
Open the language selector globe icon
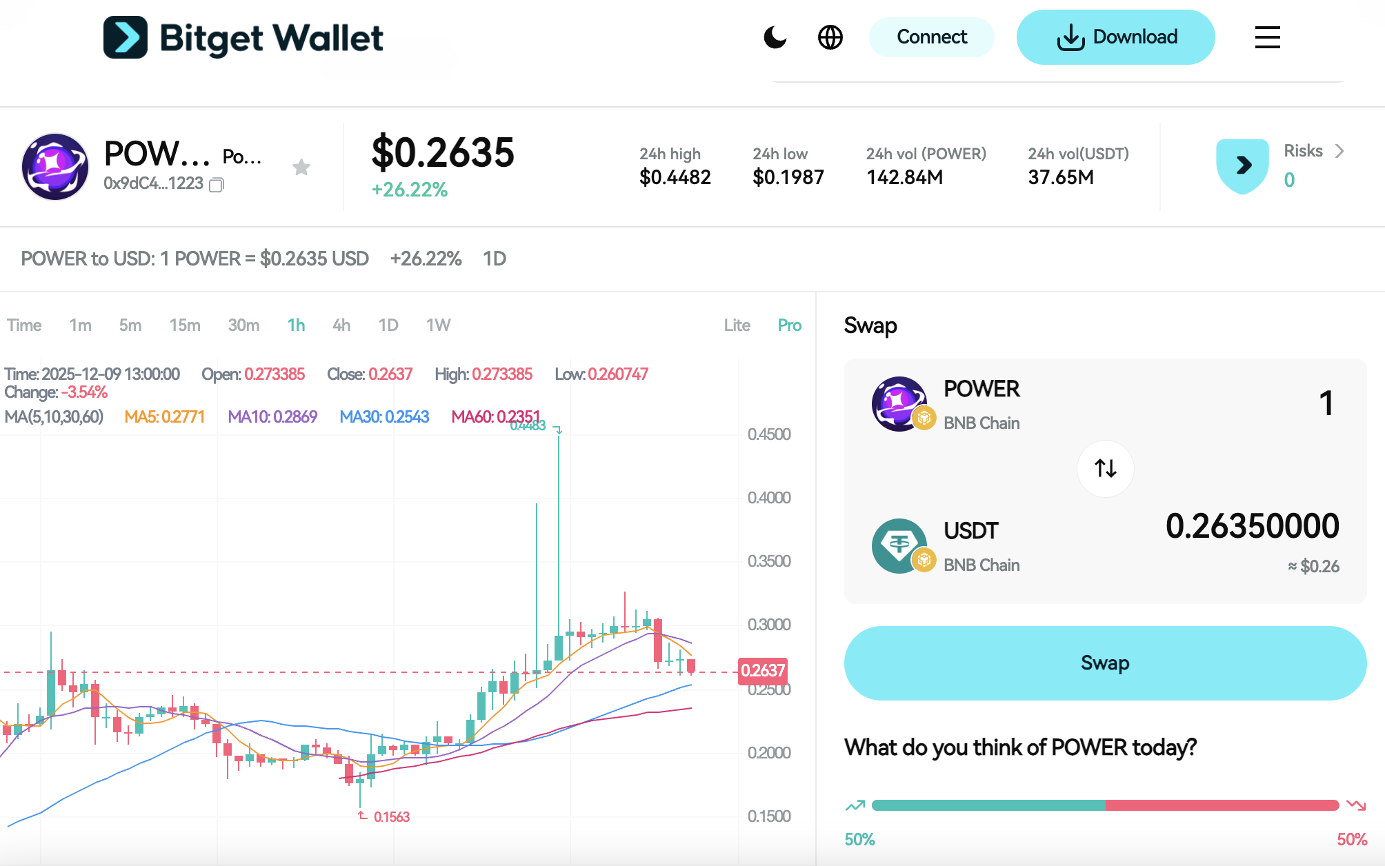pyautogui.click(x=830, y=37)
